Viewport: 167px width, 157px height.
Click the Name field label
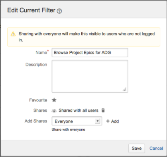click(41, 52)
